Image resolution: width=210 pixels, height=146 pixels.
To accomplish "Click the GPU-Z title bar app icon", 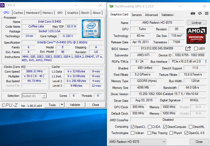I will coord(111,6).
